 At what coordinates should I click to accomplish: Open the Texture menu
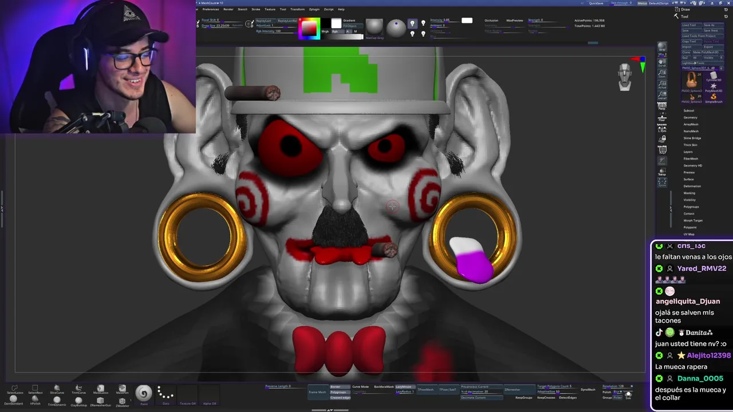click(x=270, y=9)
